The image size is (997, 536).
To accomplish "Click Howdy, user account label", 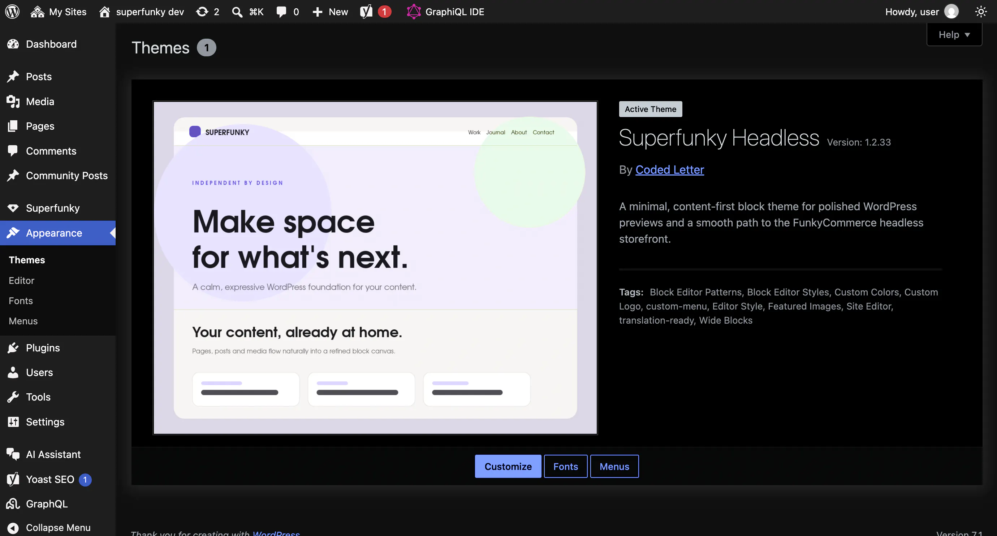I will pos(912,12).
